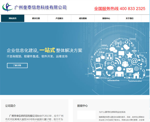150x122 pixels.
Task: Navigate to 新闻中心 in top menu
Action: click(x=106, y=18)
